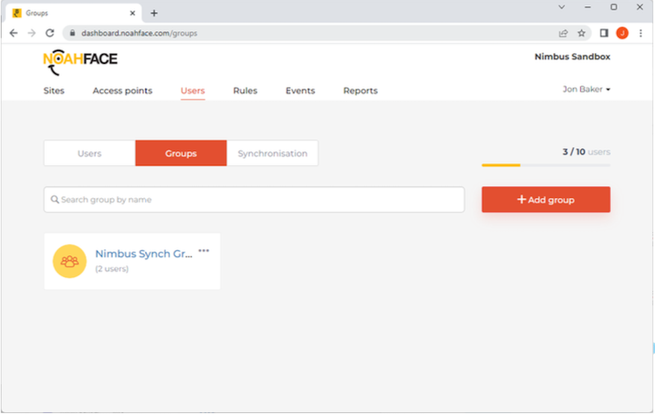Expand the Jon Baker account dropdown
655x414 pixels.
pyautogui.click(x=586, y=89)
